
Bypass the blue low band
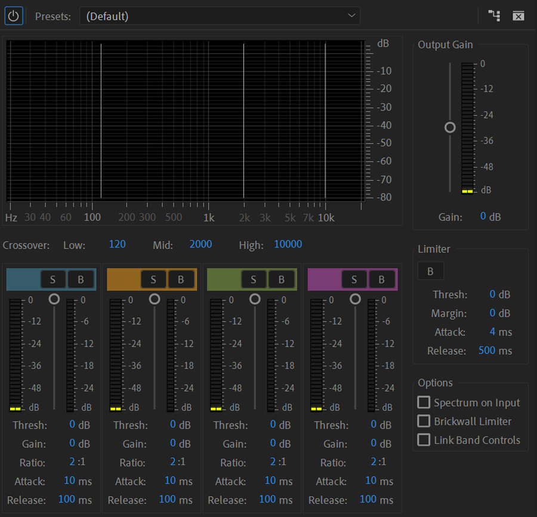(81, 279)
